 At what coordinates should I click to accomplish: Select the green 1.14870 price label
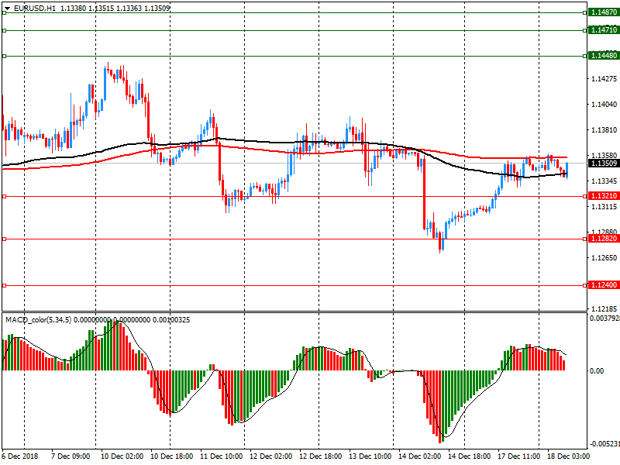602,13
